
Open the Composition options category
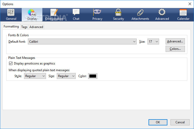click(54, 15)
